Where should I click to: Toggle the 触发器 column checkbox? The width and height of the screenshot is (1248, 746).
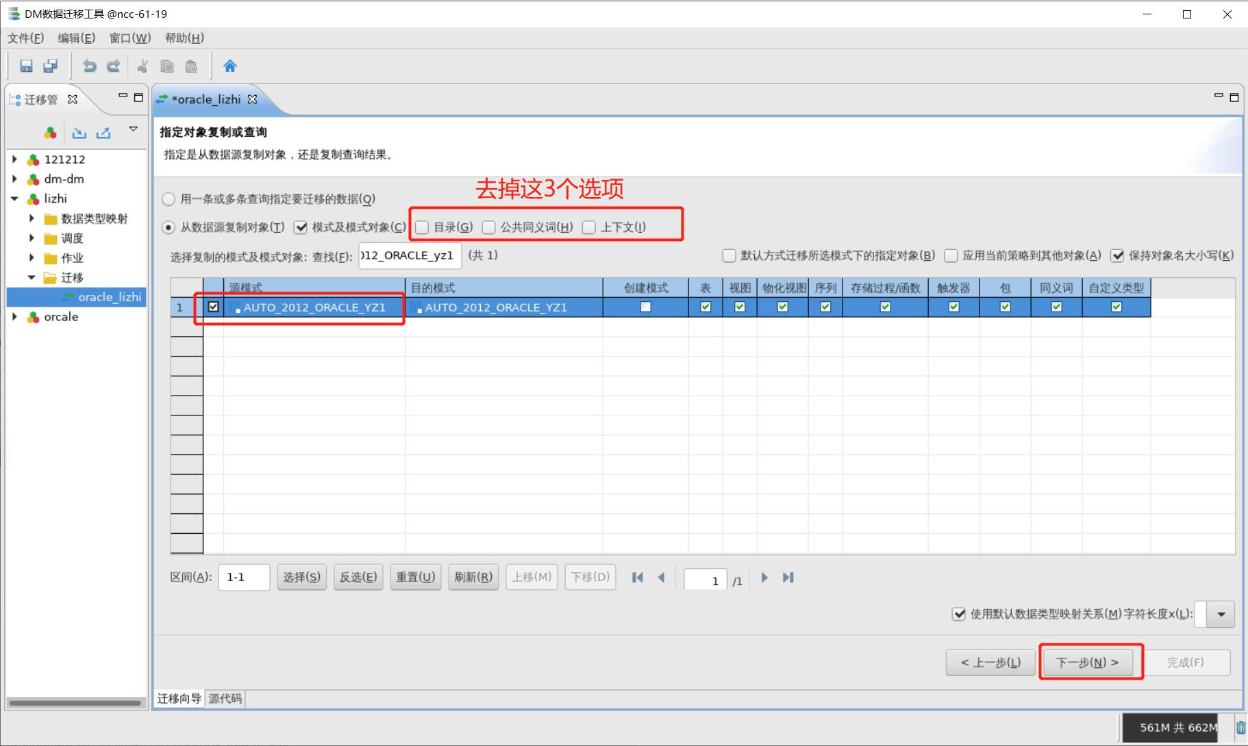click(953, 307)
